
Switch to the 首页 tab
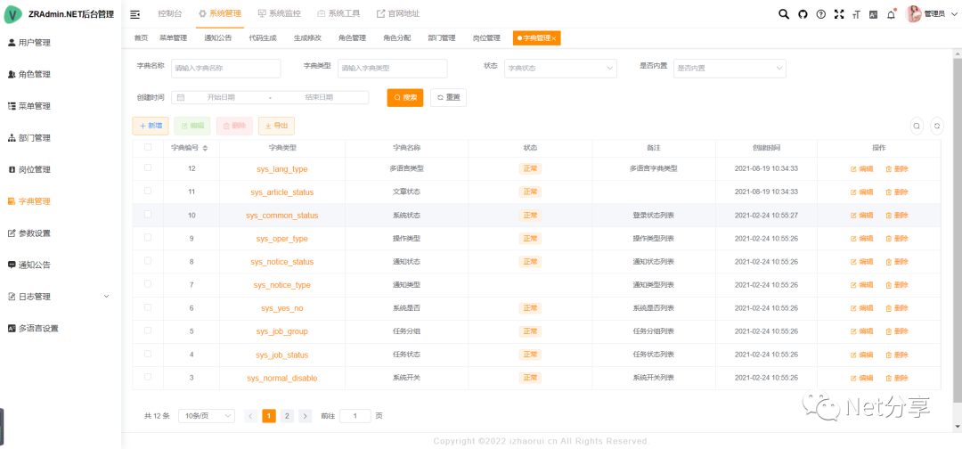pyautogui.click(x=141, y=38)
